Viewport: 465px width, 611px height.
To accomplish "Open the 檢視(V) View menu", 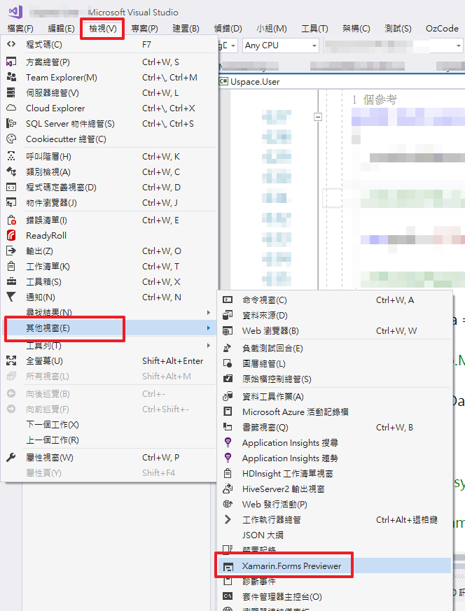I will tap(102, 29).
